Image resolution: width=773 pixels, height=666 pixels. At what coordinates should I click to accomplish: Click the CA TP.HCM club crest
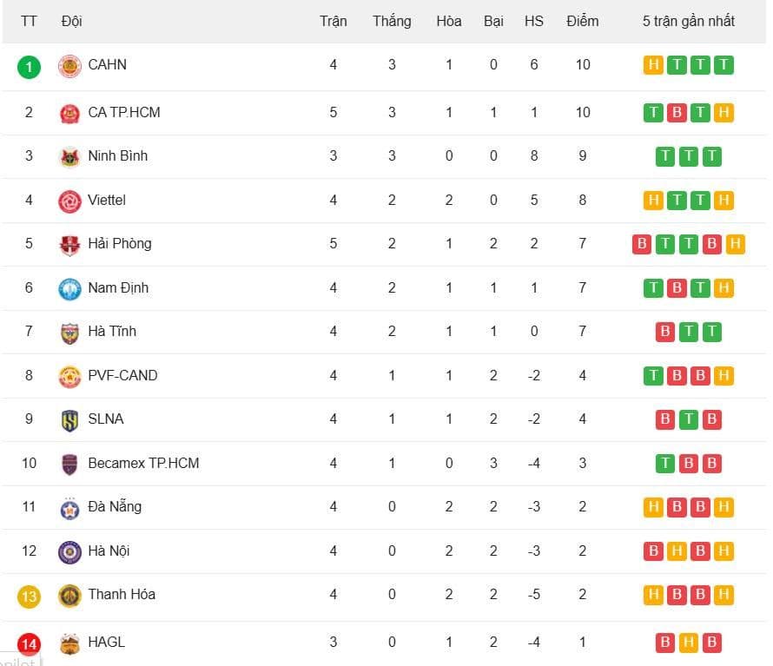tap(69, 113)
